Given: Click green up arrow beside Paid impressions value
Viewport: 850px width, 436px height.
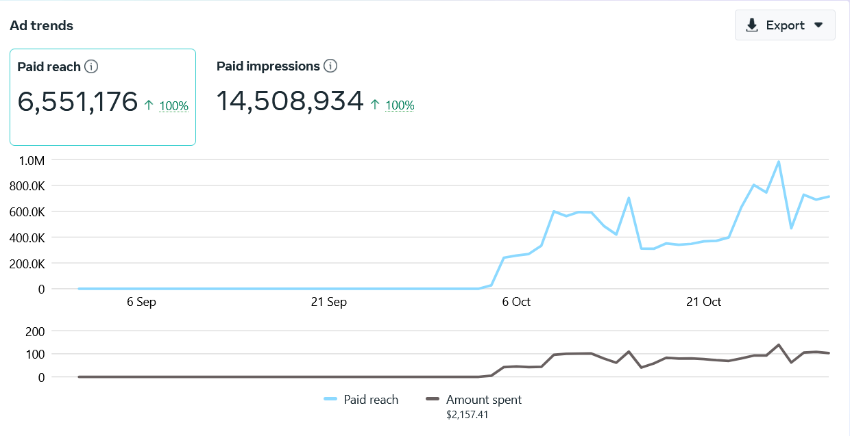Looking at the screenshot, I should [374, 105].
